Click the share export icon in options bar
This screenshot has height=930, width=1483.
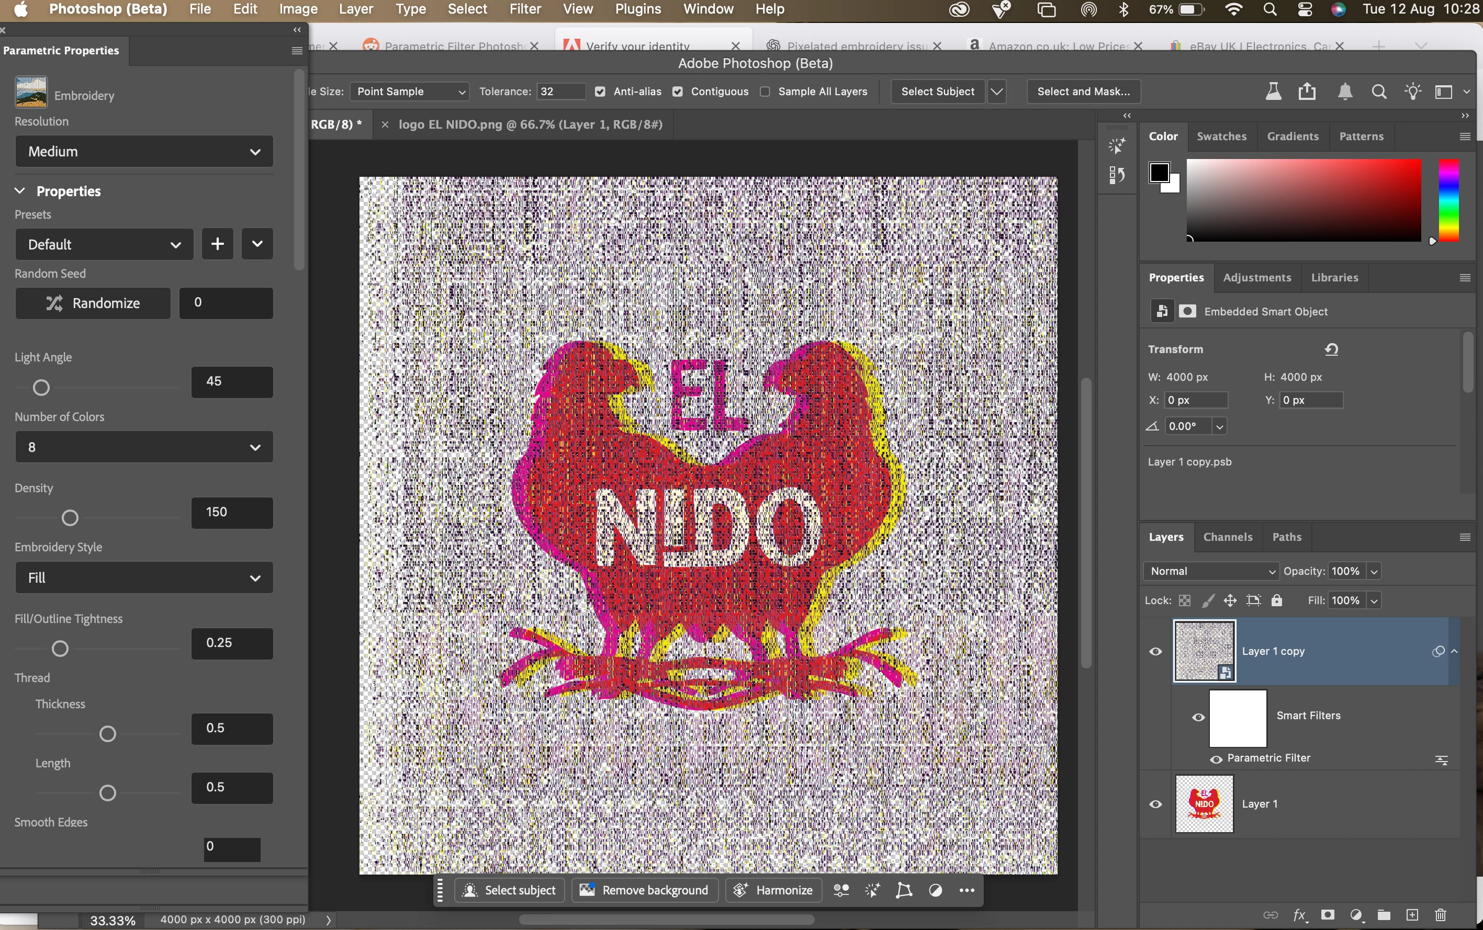tap(1307, 92)
